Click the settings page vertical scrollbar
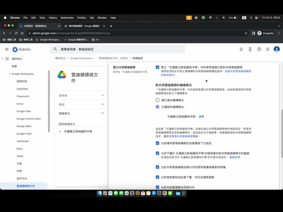Image resolution: width=283 pixels, height=212 pixels. [x=282, y=133]
